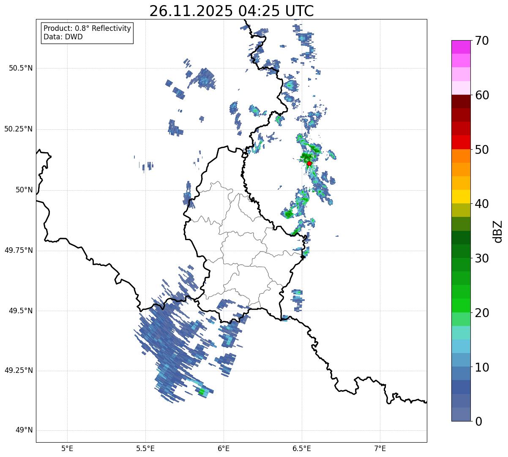Pick the orange swatch just below 50 dBZ

pyautogui.click(x=461, y=156)
